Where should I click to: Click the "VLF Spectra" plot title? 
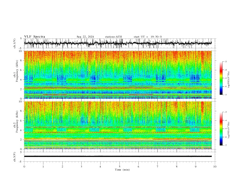(x=35, y=37)
